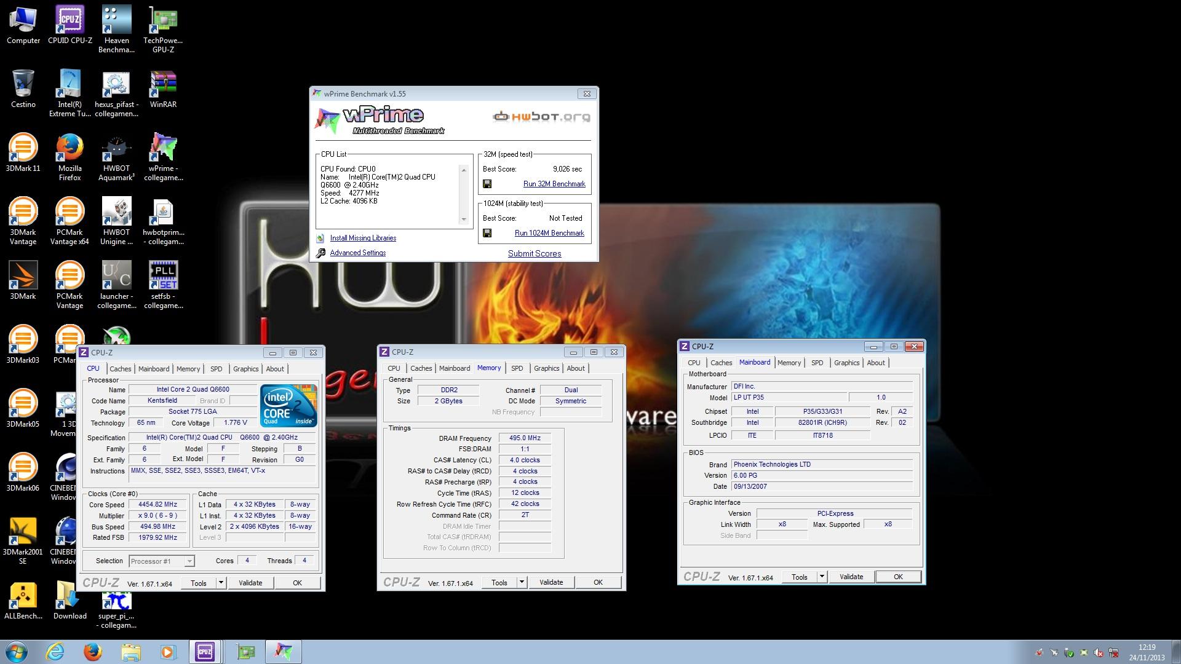Click Run 32M Benchmark link

pyautogui.click(x=554, y=184)
